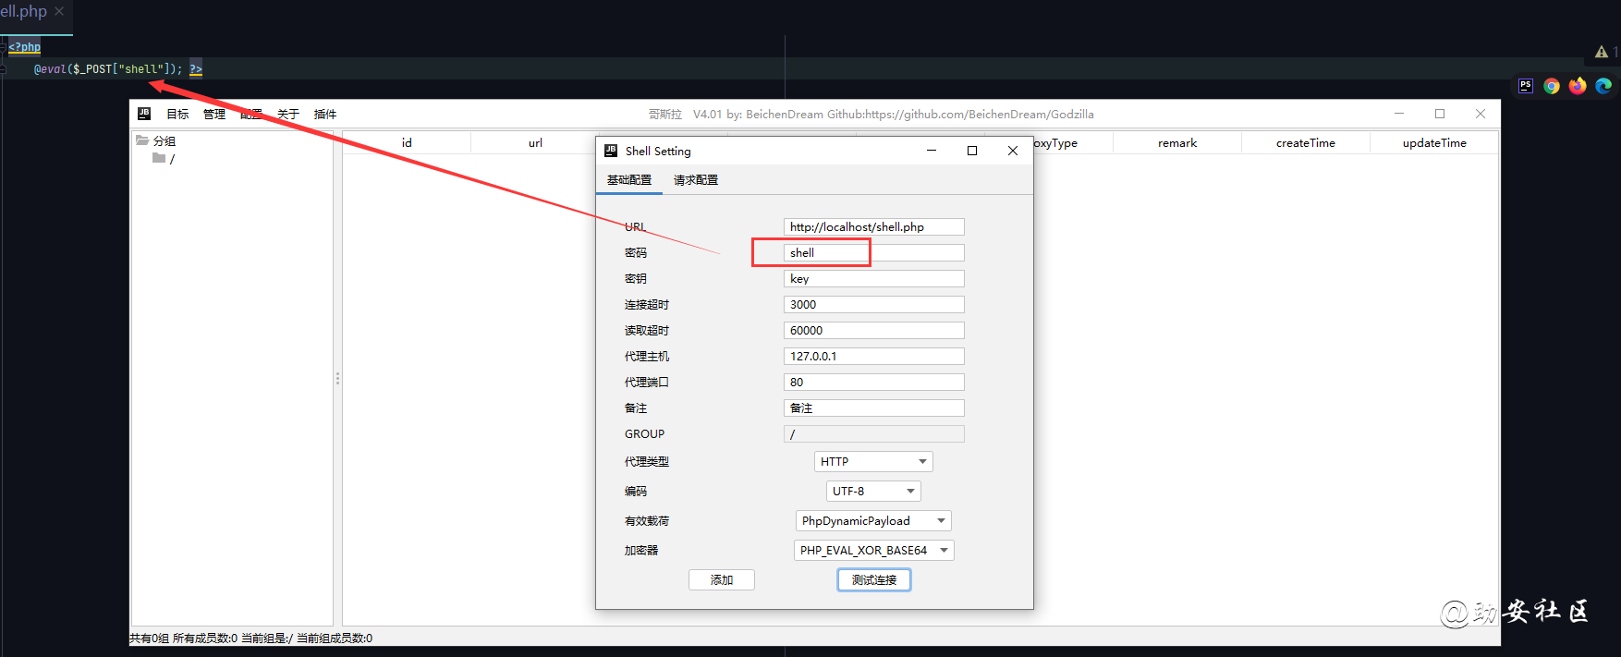Maximize the Shell Setting dialog
The height and width of the screenshot is (657, 1621).
pos(972,151)
